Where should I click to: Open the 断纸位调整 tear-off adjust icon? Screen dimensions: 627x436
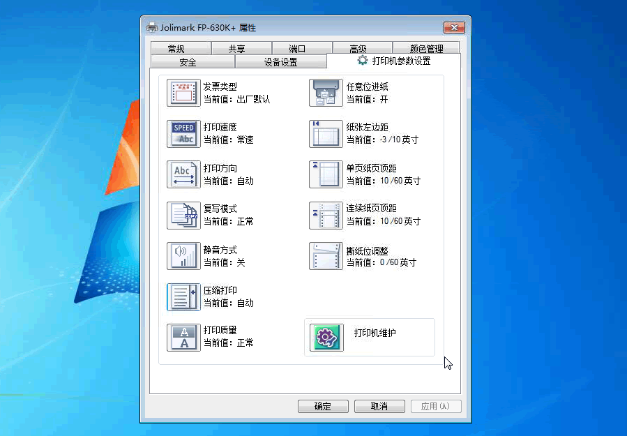coord(326,256)
